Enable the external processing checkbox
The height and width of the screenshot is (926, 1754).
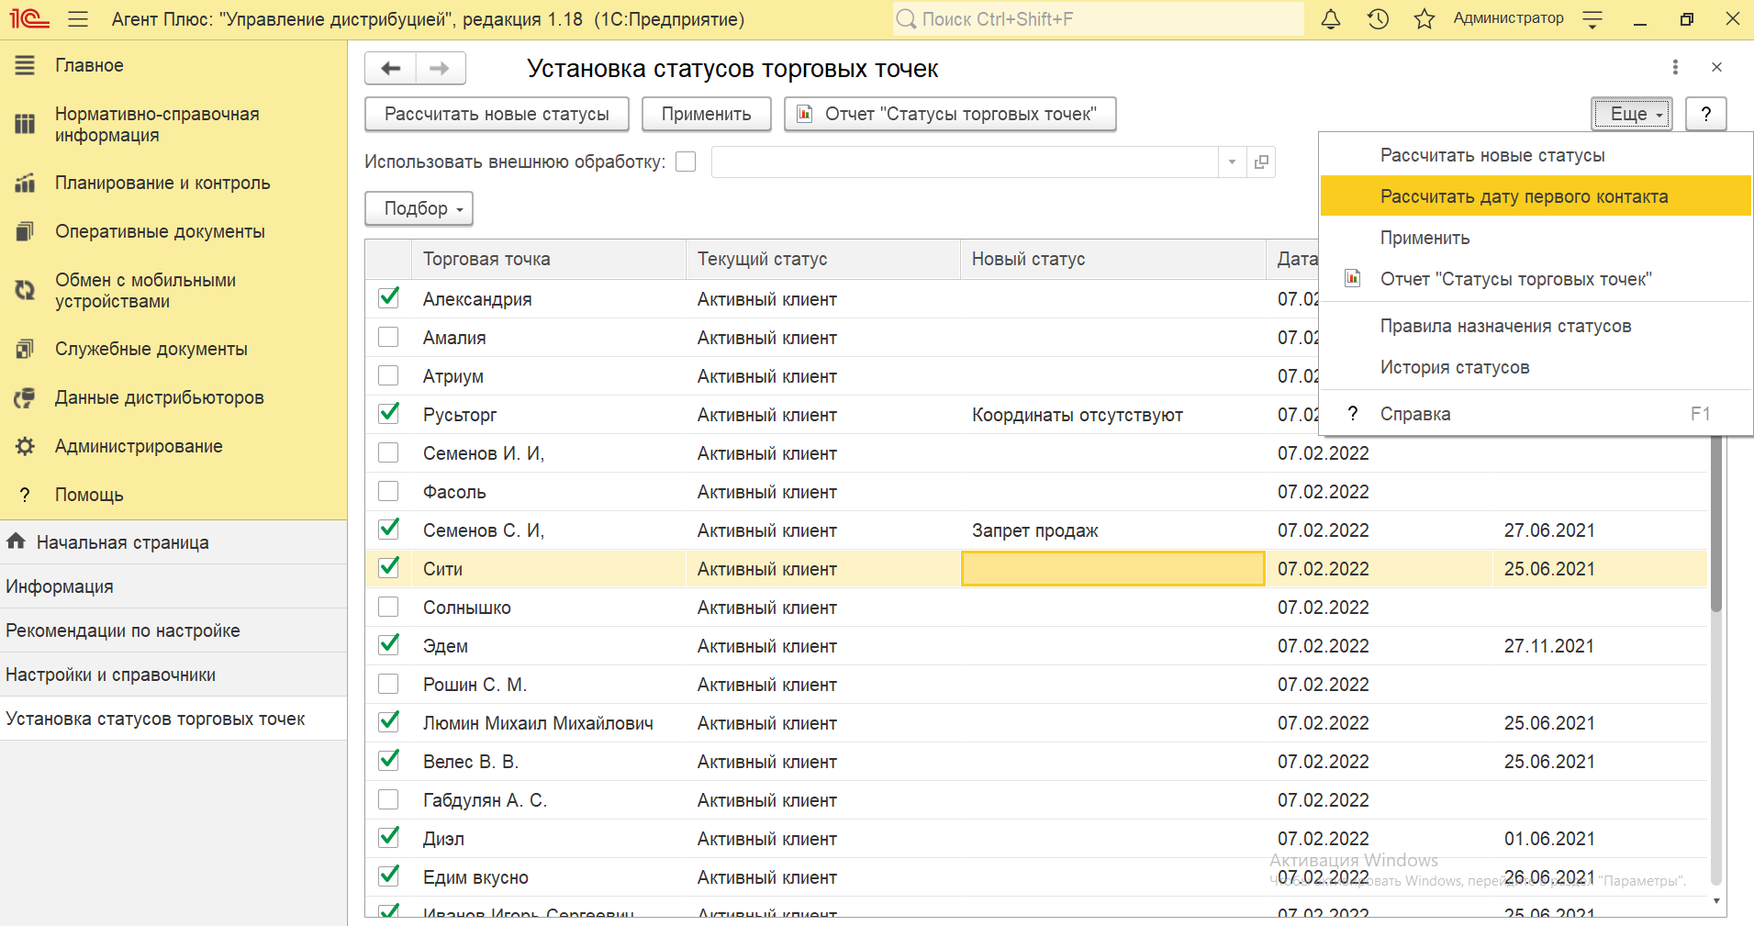click(x=686, y=162)
